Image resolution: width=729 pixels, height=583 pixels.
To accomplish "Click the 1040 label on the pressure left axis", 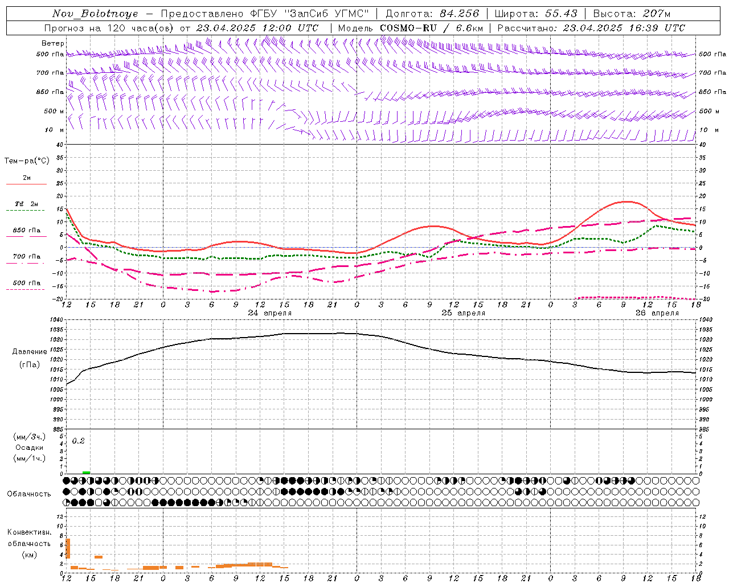I will tap(58, 320).
